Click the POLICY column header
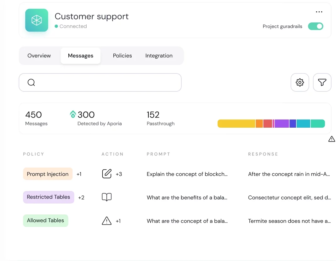 pyautogui.click(x=33, y=154)
